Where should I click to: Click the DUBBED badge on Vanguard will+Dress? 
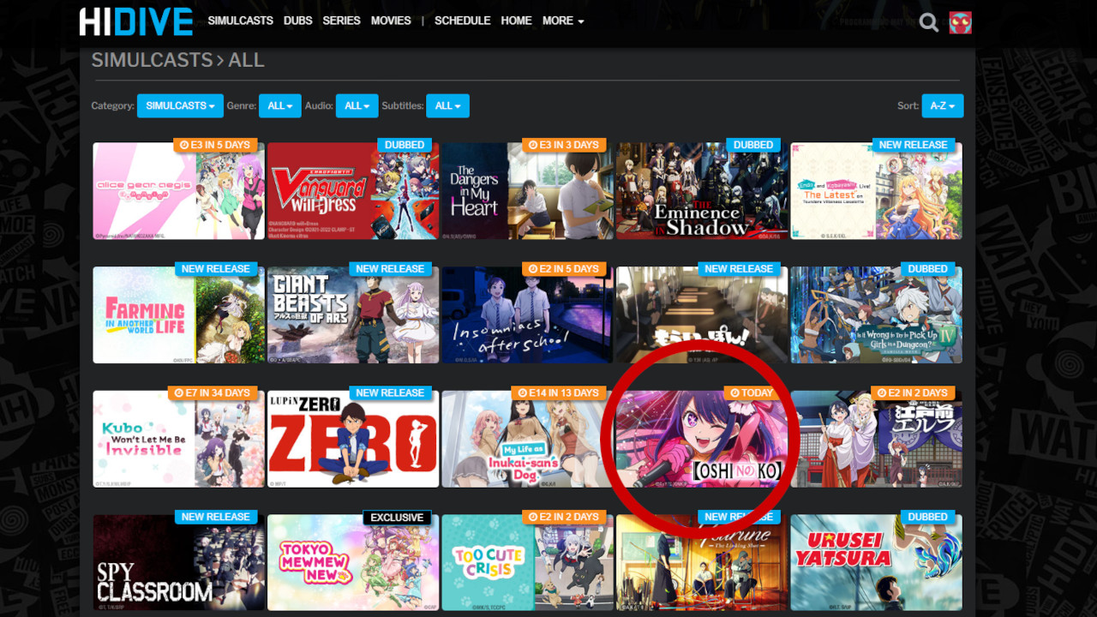tap(405, 145)
